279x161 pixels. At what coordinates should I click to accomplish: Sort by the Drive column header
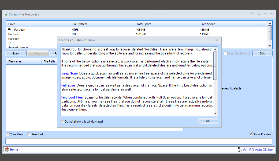(x=38, y=24)
